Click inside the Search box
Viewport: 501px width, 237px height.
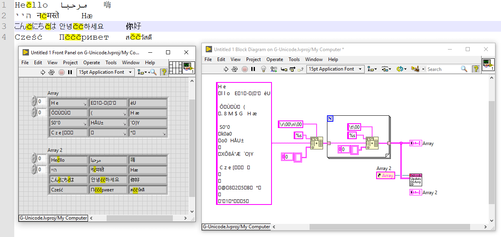pyautogui.click(x=442, y=69)
